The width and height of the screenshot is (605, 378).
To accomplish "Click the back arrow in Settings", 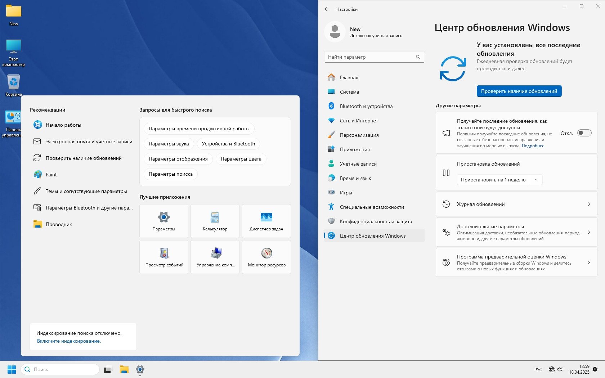I will (x=327, y=9).
